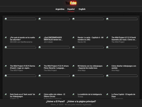
Task: Click The Wild Project name under #112 video
Action: coord(118,42)
